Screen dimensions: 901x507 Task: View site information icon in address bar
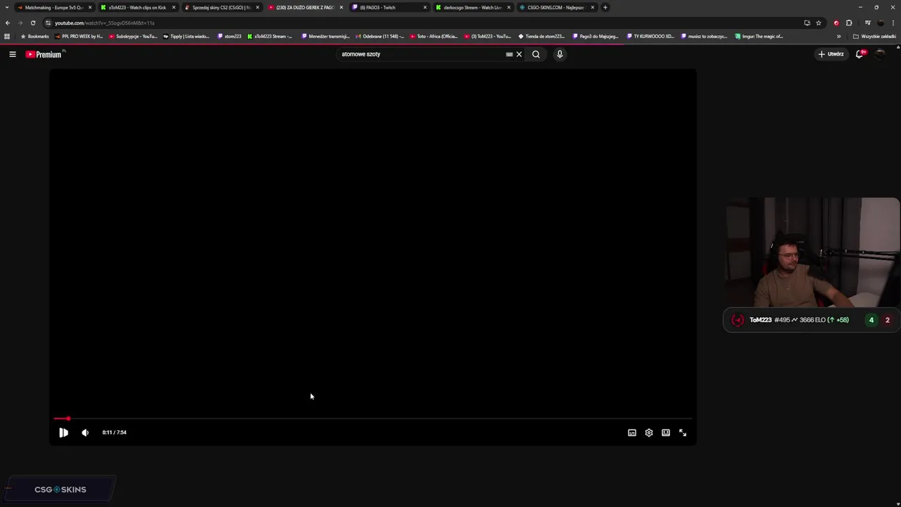[x=47, y=23]
